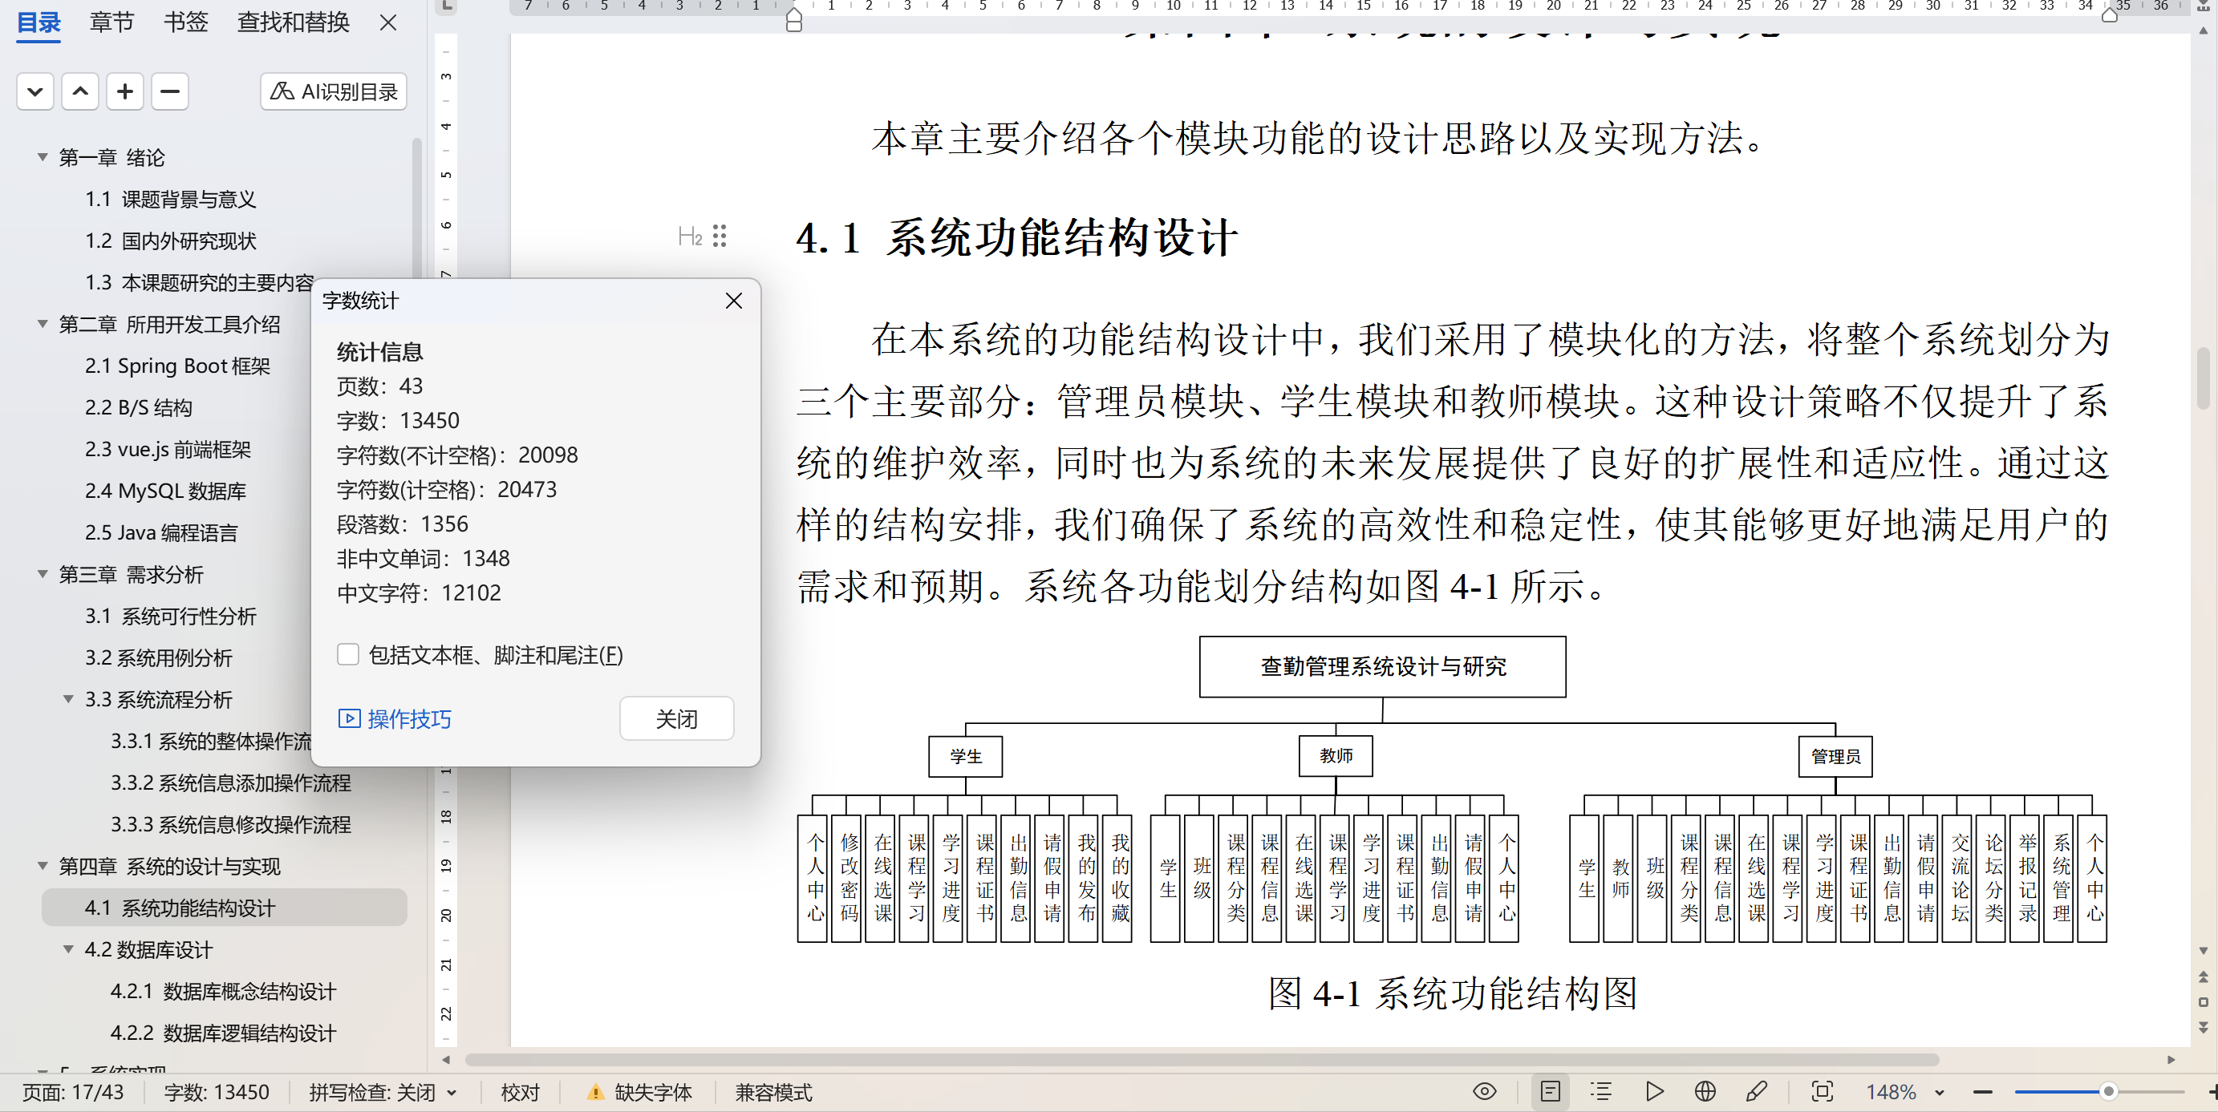Switch to outline view icon

pyautogui.click(x=1600, y=1091)
